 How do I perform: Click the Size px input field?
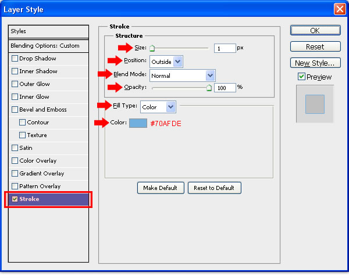point(225,48)
